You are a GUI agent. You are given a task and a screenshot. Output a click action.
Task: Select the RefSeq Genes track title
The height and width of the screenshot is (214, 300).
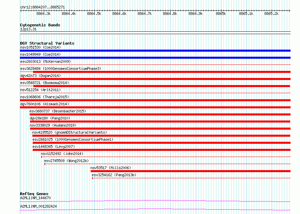click(x=34, y=194)
